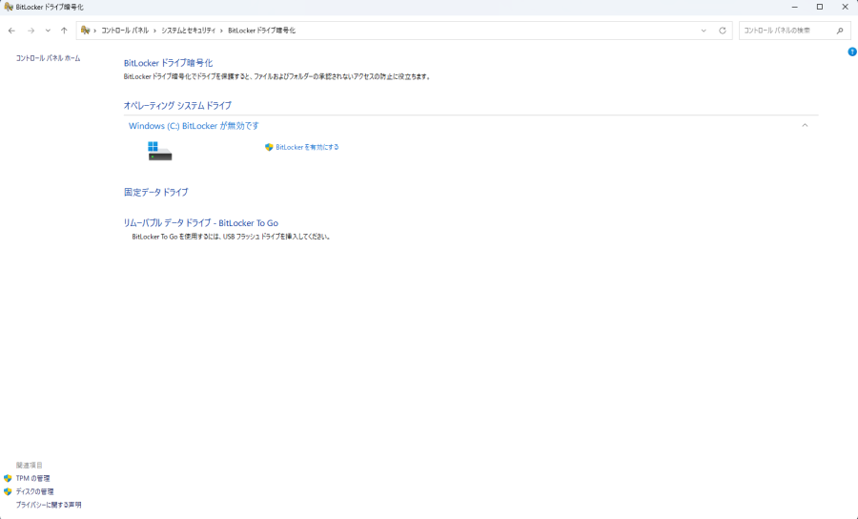Screen dimensions: 858x519
Task: Close the BitLocker window
Action: coord(845,7)
